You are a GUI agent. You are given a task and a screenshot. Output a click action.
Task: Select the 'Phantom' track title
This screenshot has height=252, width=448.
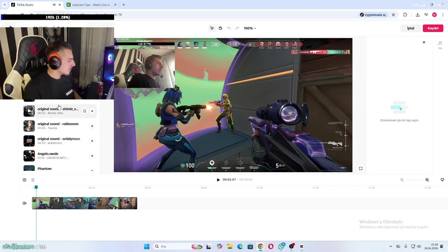coord(44,169)
